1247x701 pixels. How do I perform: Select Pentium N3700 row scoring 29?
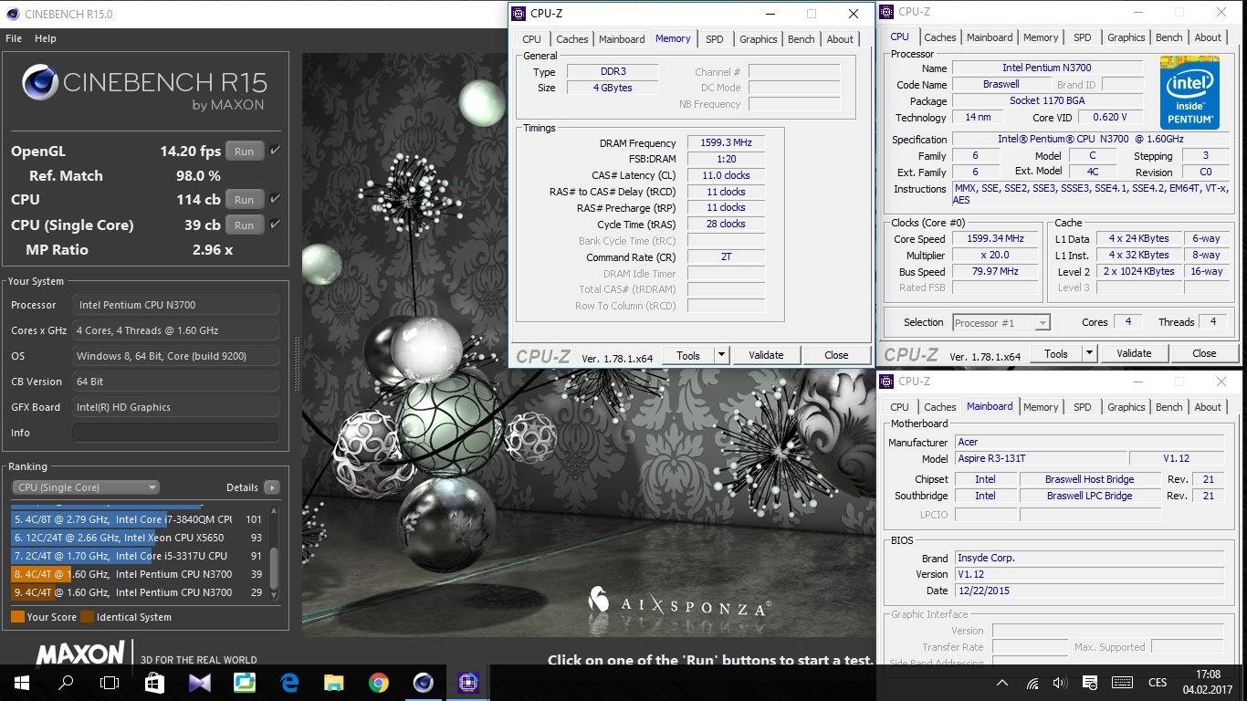coord(138,592)
